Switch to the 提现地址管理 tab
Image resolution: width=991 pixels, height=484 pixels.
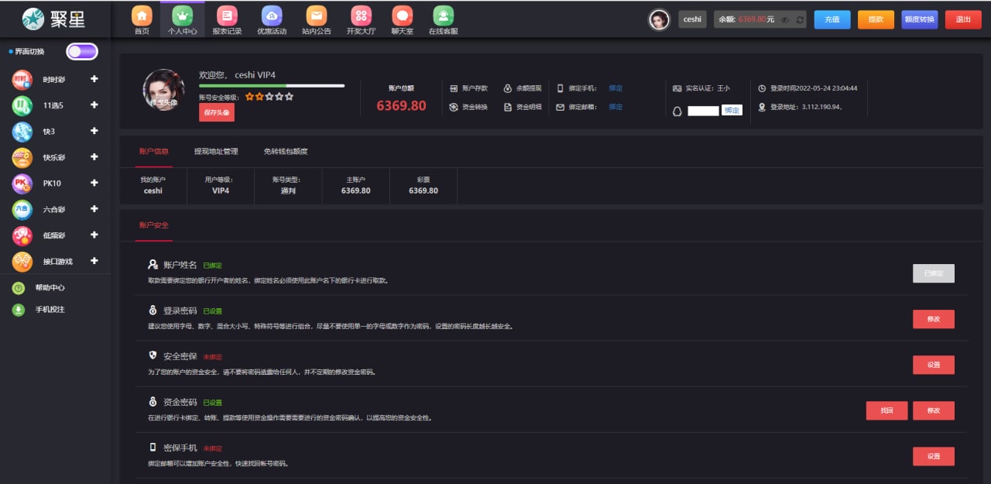[216, 151]
